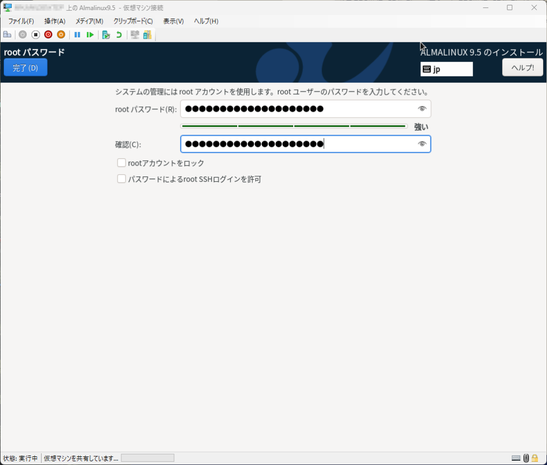Open the Share/zip toolbar icon

(x=147, y=35)
